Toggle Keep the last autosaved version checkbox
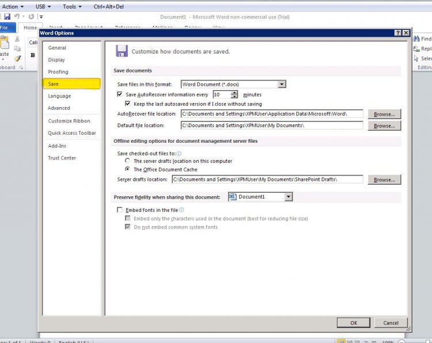 coord(127,104)
